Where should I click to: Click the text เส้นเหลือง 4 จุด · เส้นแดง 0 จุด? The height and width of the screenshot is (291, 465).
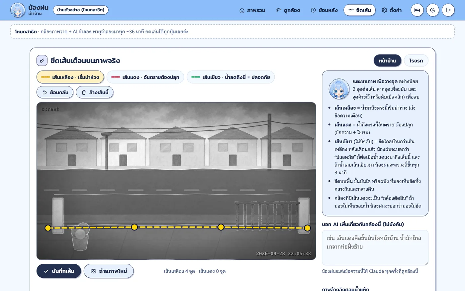(195, 271)
